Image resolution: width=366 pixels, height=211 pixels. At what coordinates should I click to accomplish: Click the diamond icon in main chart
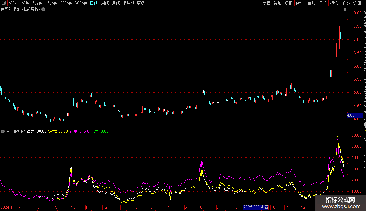337,10
